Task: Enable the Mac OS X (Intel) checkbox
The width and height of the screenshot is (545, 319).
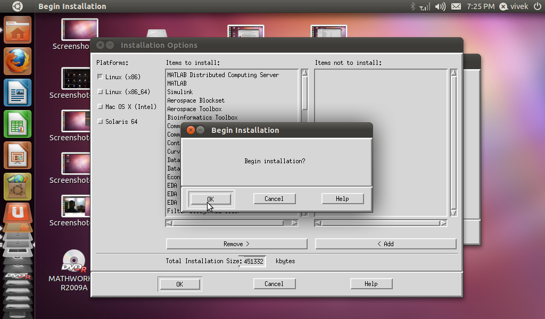Action: (x=100, y=106)
